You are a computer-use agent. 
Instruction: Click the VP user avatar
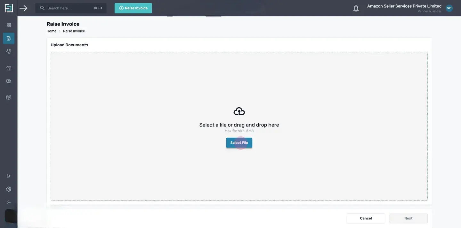click(449, 8)
